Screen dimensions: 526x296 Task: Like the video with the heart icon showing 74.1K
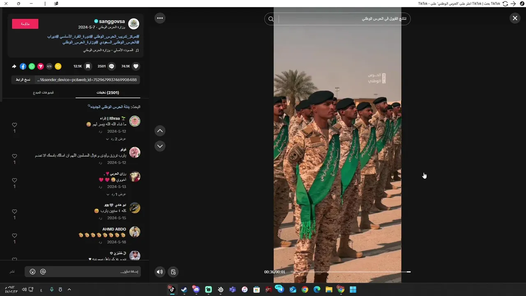click(136, 66)
